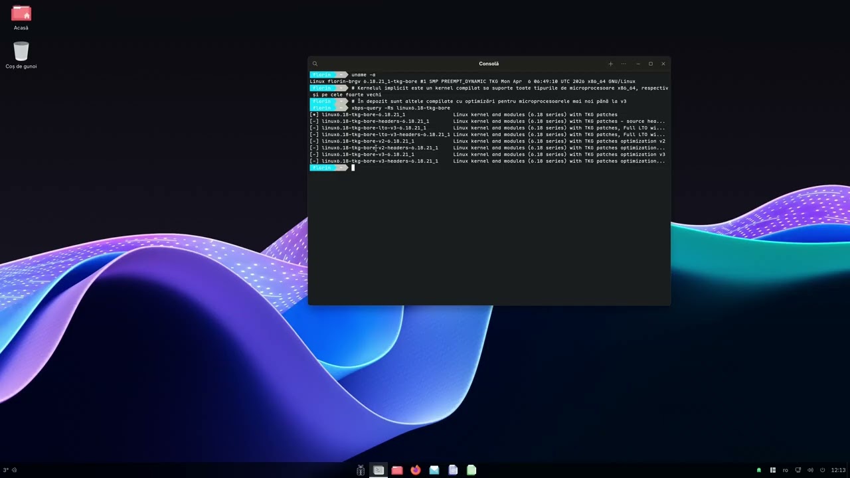Select the terminal icon in the dock
Image resolution: width=850 pixels, height=478 pixels.
coord(379,470)
